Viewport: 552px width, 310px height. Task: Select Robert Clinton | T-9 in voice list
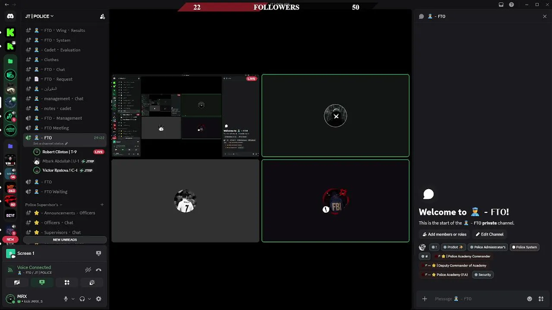(x=69, y=152)
